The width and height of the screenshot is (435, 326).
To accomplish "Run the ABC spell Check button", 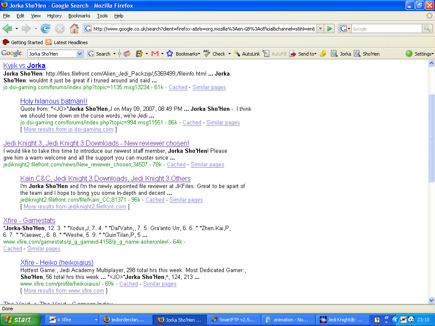I will (215, 54).
